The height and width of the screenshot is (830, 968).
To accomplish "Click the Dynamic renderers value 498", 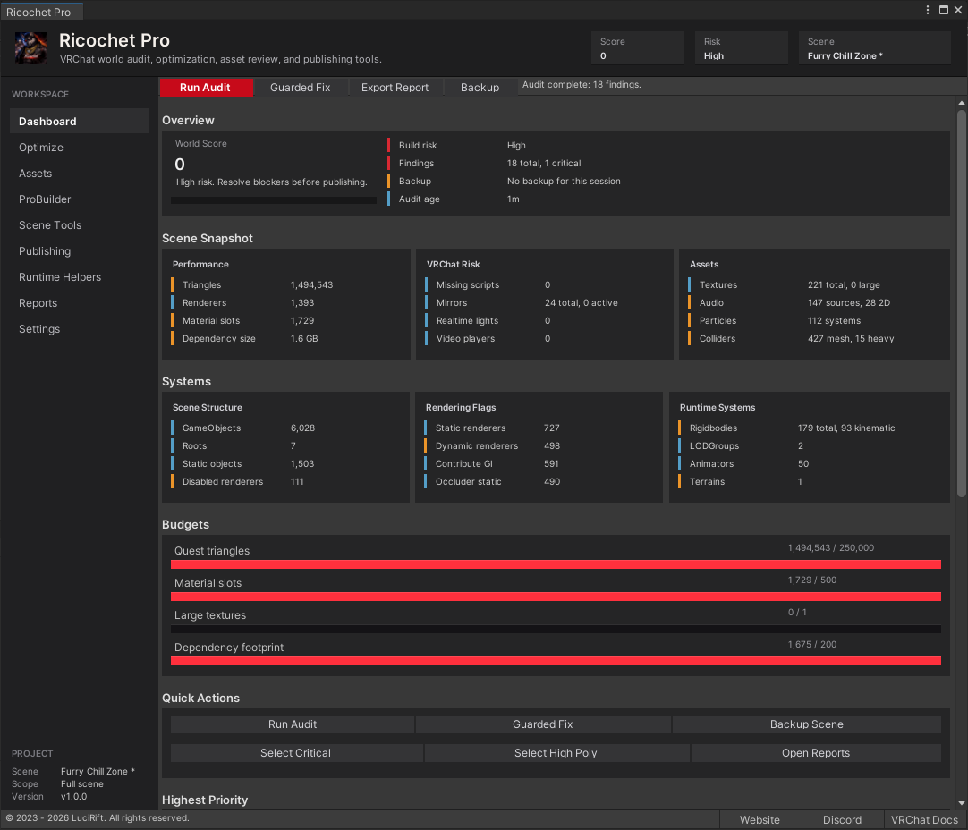I will tap(552, 445).
